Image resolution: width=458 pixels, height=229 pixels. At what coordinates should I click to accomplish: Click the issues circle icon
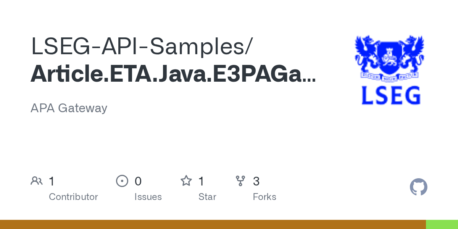click(x=122, y=181)
